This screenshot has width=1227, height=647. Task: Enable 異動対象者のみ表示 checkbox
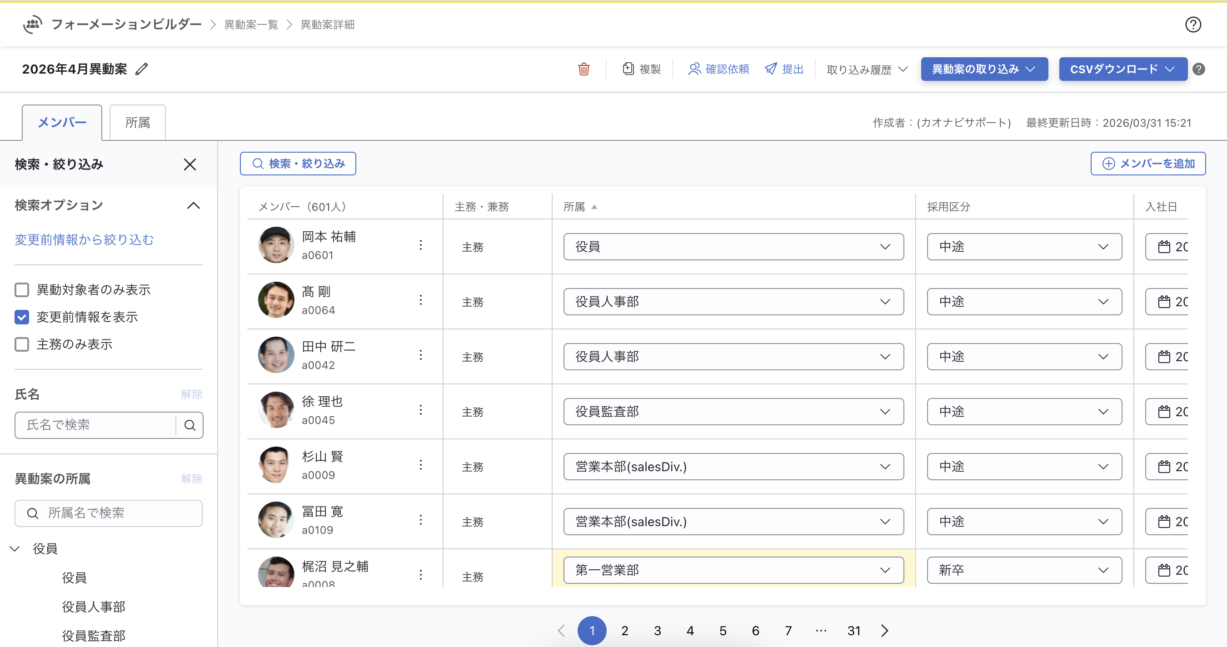click(x=22, y=289)
